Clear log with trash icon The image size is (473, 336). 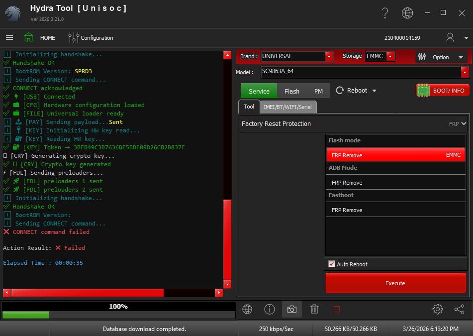314,309
